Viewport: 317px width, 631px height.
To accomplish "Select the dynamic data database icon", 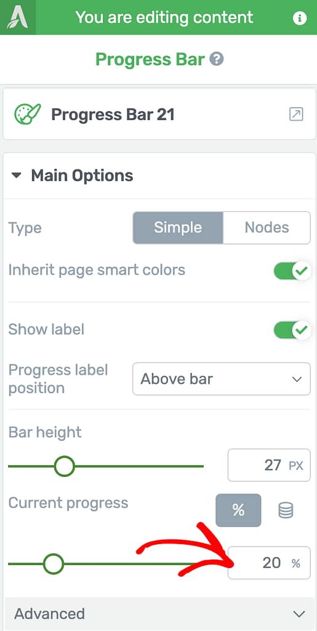I will click(286, 510).
